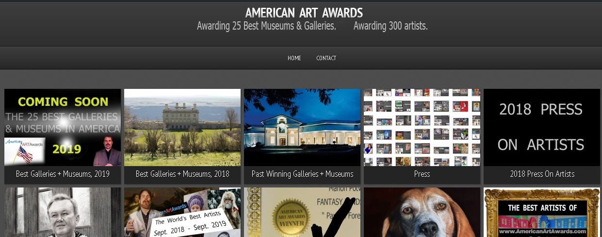Viewport: 602px width, 237px height.
Task: Click the Best Galleries + Museums, 2018 caption
Action: (x=182, y=173)
